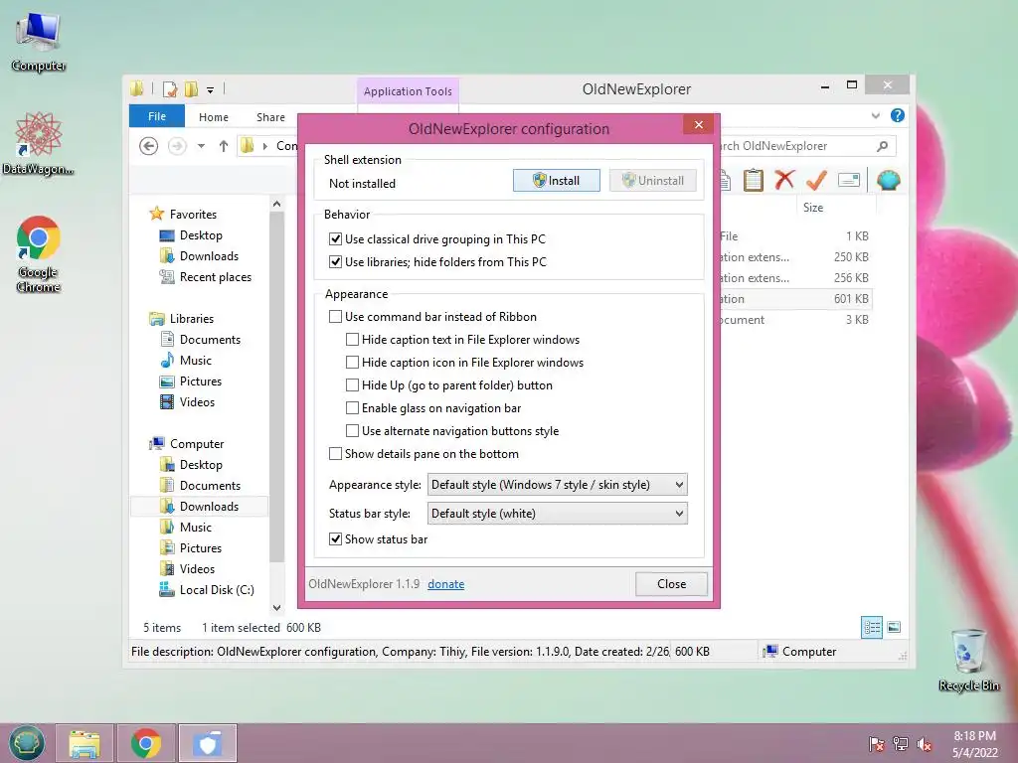Click the muted volume tray icon
The width and height of the screenshot is (1018, 763).
tap(924, 744)
